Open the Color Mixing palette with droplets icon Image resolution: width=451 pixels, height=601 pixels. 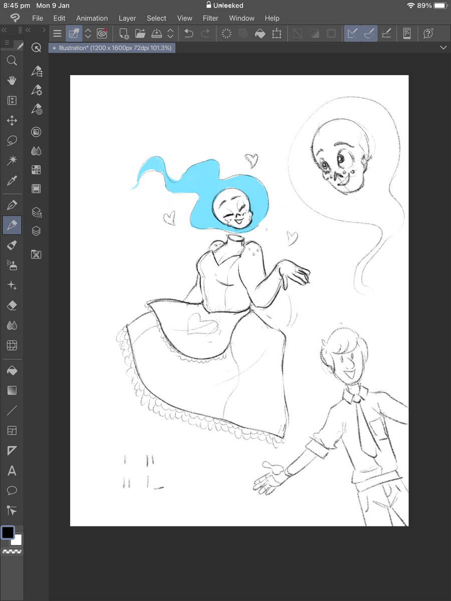pos(36,151)
